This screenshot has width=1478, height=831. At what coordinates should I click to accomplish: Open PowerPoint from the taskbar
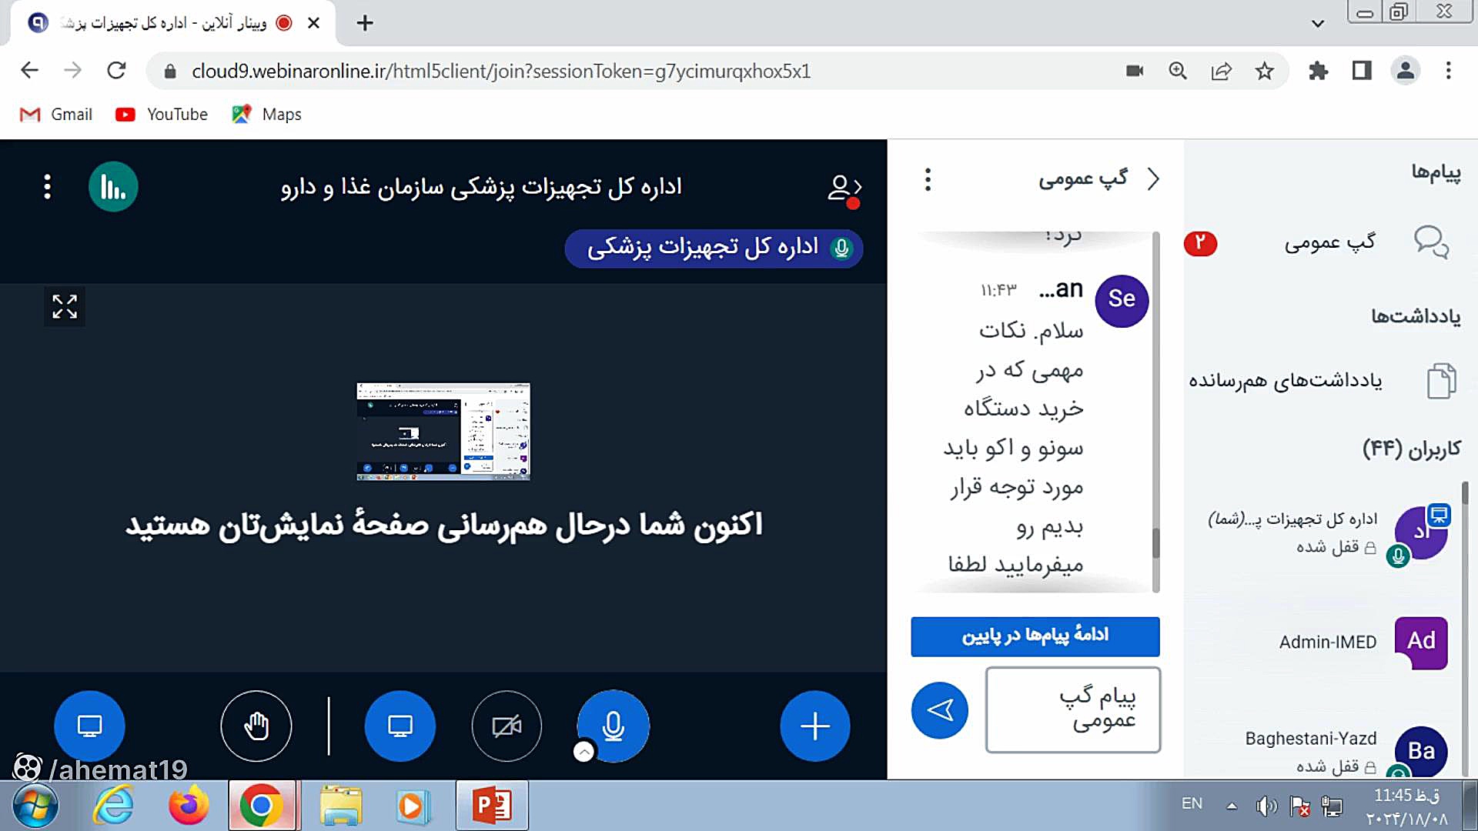(492, 805)
